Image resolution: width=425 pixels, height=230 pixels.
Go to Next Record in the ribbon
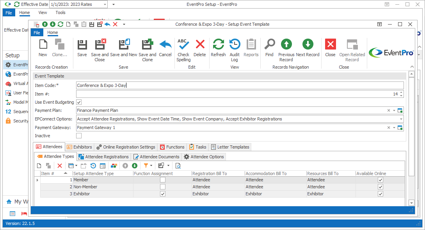pyautogui.click(x=308, y=48)
